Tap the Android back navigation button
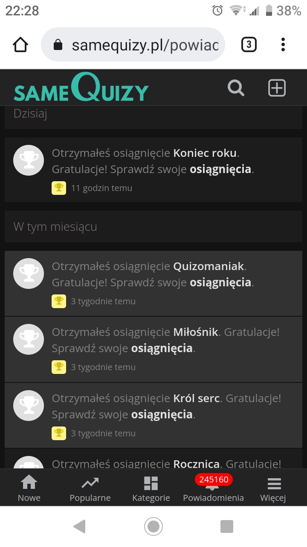 pos(79,526)
